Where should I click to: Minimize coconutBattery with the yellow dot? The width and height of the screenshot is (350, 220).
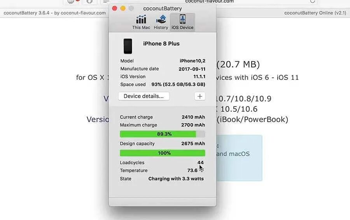pos(123,9)
